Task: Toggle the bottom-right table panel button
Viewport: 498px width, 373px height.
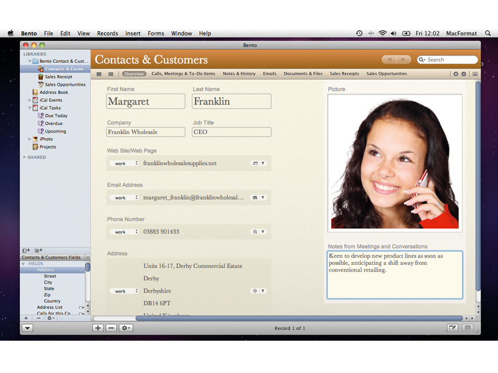Action: [x=468, y=328]
